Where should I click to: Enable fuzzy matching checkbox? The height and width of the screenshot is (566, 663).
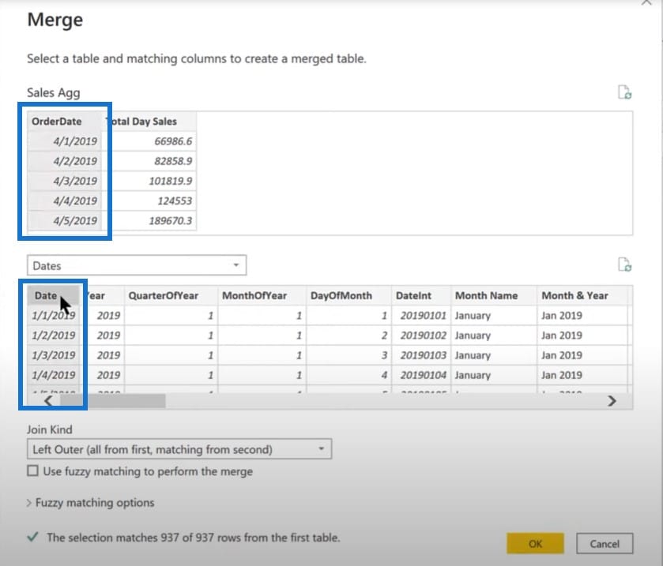point(32,470)
